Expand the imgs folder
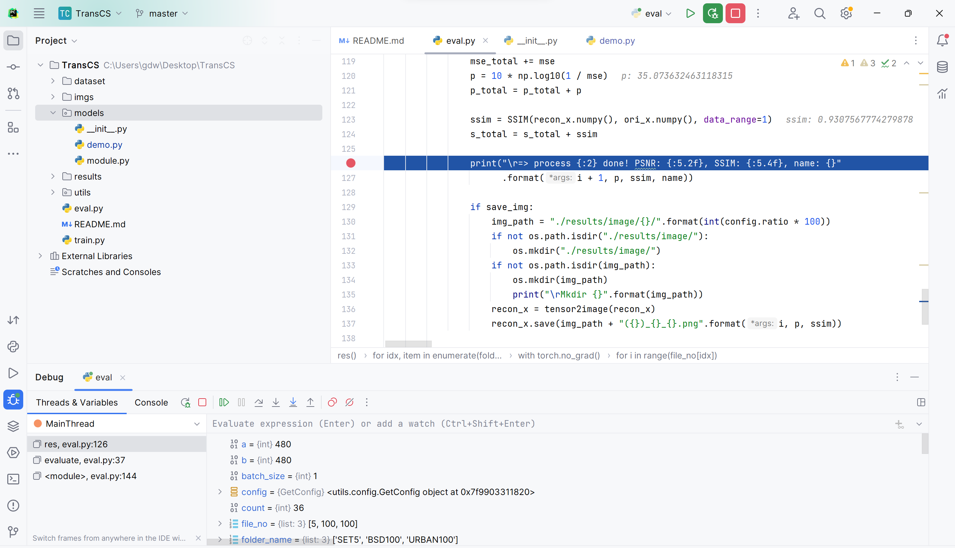Screen dimensions: 955x548 (x=53, y=97)
